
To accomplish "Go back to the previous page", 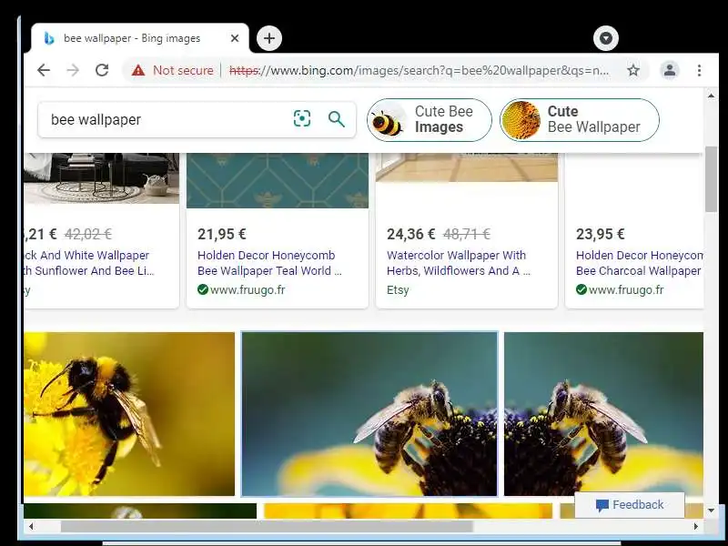I will [x=44, y=70].
